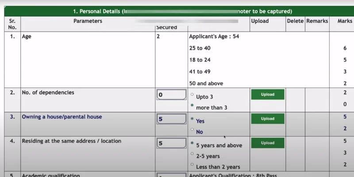
Task: Select the 'Upto 3' dependencies option
Action: 192,95
